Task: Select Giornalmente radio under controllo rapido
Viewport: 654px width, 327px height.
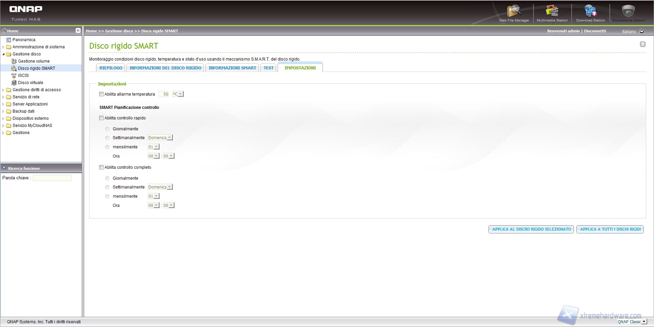Action: (107, 129)
